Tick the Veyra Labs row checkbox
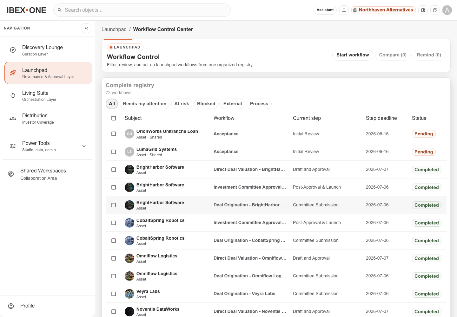The image size is (457, 317). 114,294
